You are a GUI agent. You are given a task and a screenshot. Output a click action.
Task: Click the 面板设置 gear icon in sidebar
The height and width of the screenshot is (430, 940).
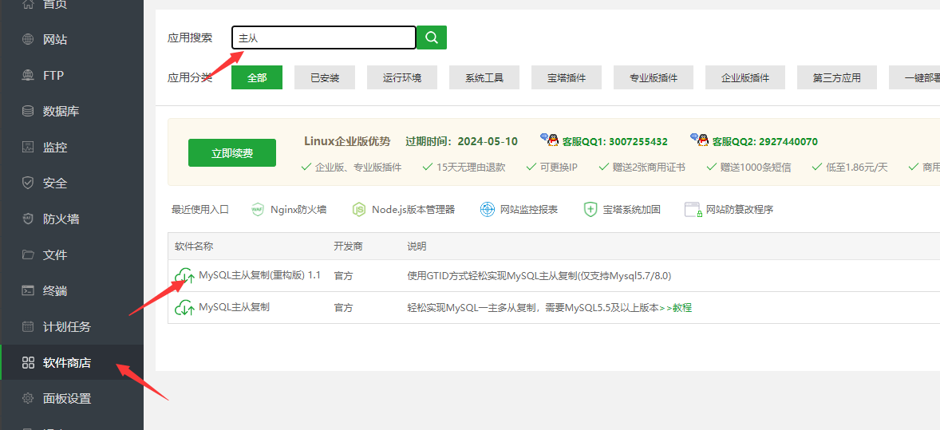coord(28,398)
